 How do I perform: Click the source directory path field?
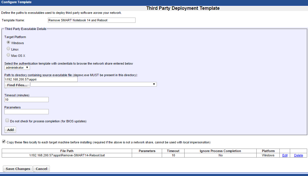pos(41,79)
